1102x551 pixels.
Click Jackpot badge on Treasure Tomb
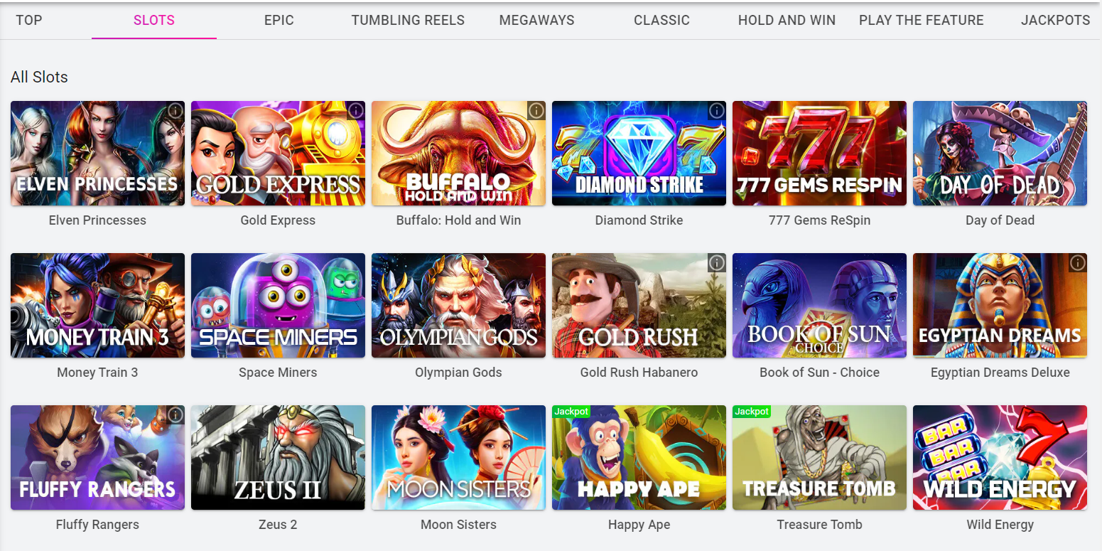(752, 412)
